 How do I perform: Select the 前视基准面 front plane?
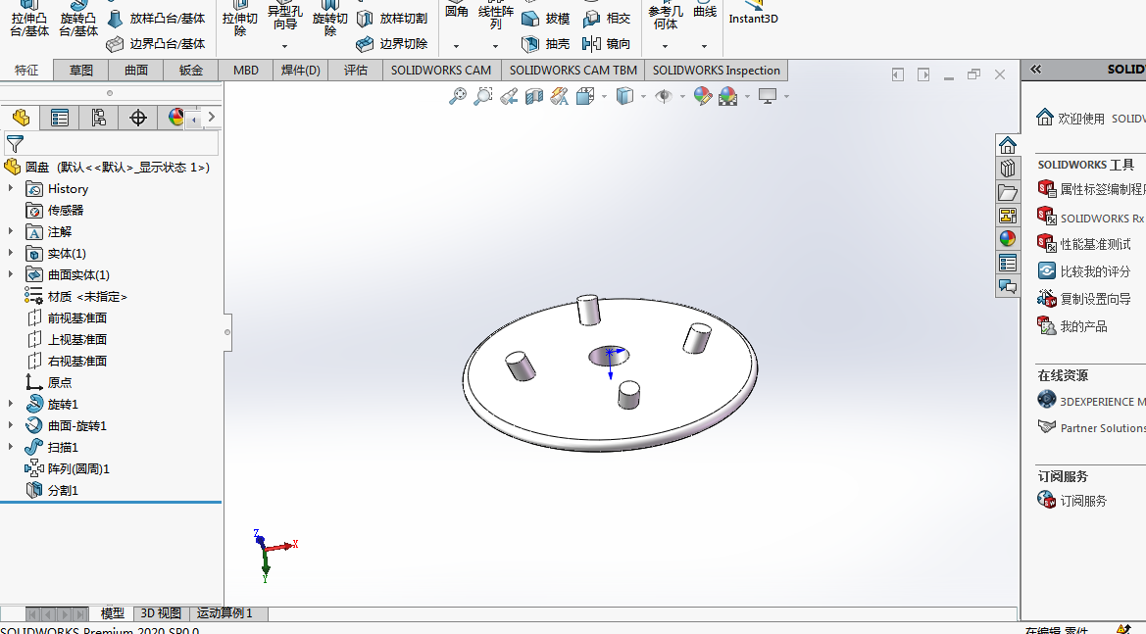67,317
